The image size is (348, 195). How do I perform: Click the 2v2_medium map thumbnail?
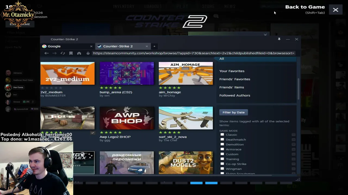click(67, 73)
